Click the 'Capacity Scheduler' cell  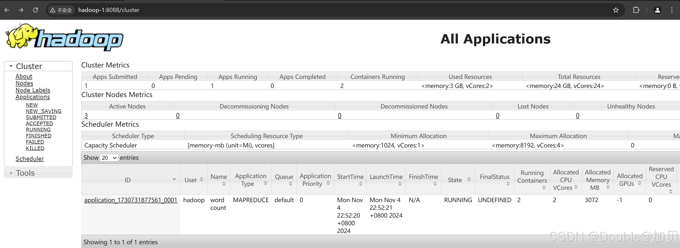click(x=110, y=145)
